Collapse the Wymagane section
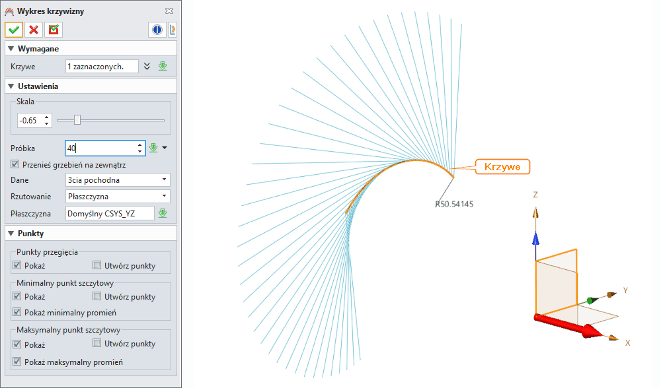This screenshot has width=661, height=388. (x=11, y=49)
